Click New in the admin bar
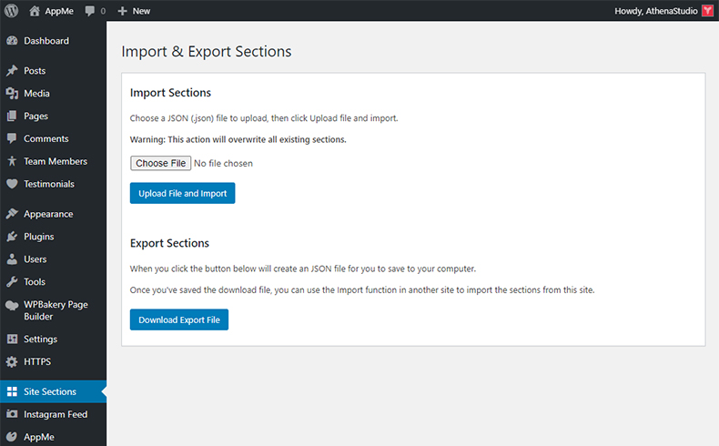Viewport: 719px width, 446px height. tap(141, 11)
